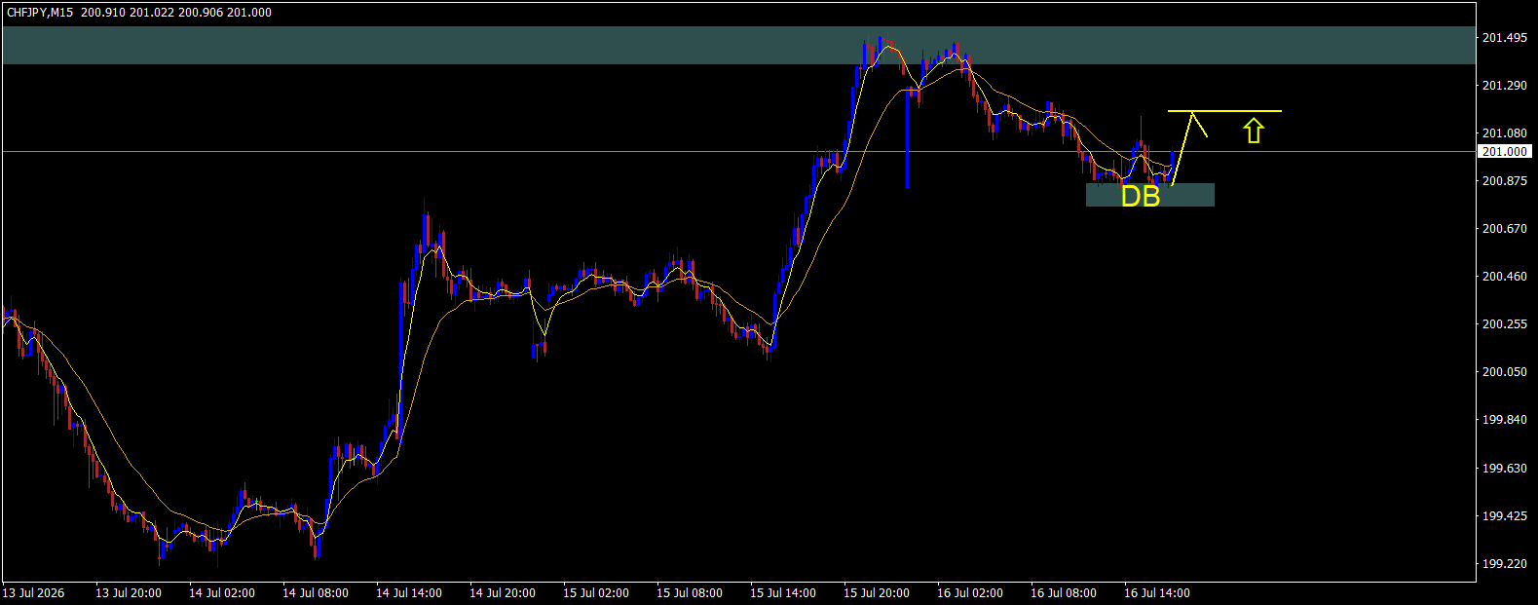The width and height of the screenshot is (1538, 605).
Task: Click the 16 Jul 14:00 time label
Action: [1157, 593]
